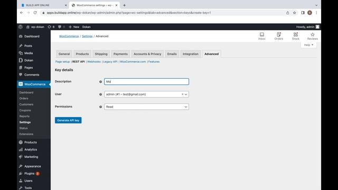The height and width of the screenshot is (190, 338).
Task: Click the WordPress logo in admin bar
Action: tap(21, 27)
